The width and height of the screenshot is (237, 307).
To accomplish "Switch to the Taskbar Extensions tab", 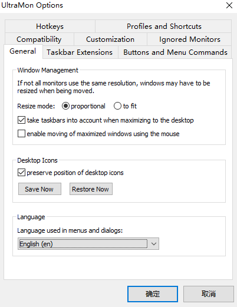I will pos(80,52).
